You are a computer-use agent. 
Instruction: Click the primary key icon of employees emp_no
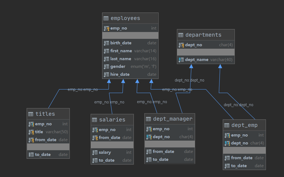click(x=107, y=28)
